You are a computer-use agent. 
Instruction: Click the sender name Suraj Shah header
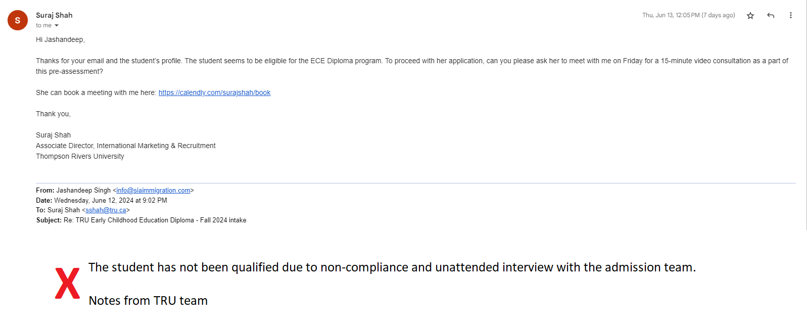(x=54, y=15)
